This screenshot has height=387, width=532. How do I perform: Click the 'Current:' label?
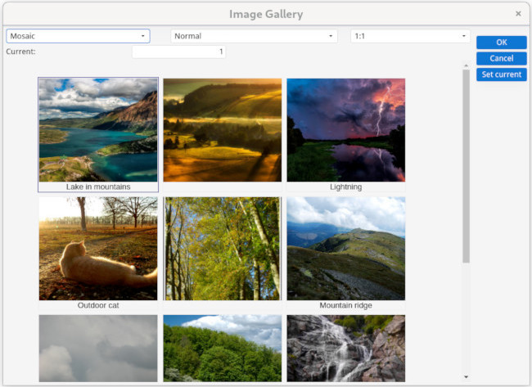pos(20,52)
